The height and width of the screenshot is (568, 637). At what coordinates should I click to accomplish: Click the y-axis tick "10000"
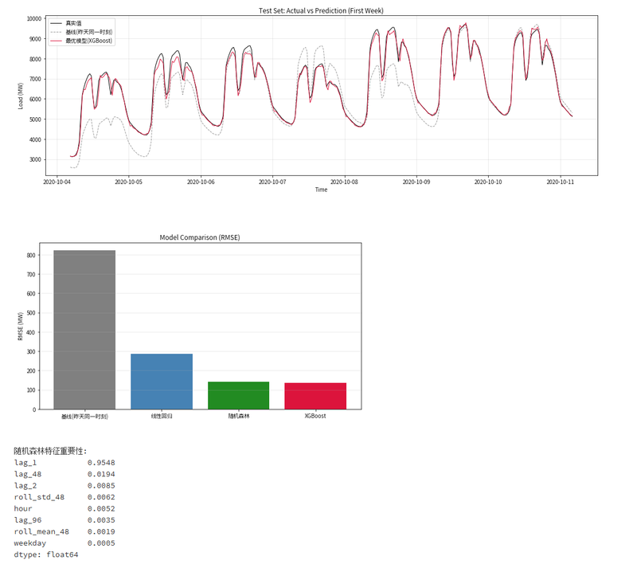pos(34,18)
